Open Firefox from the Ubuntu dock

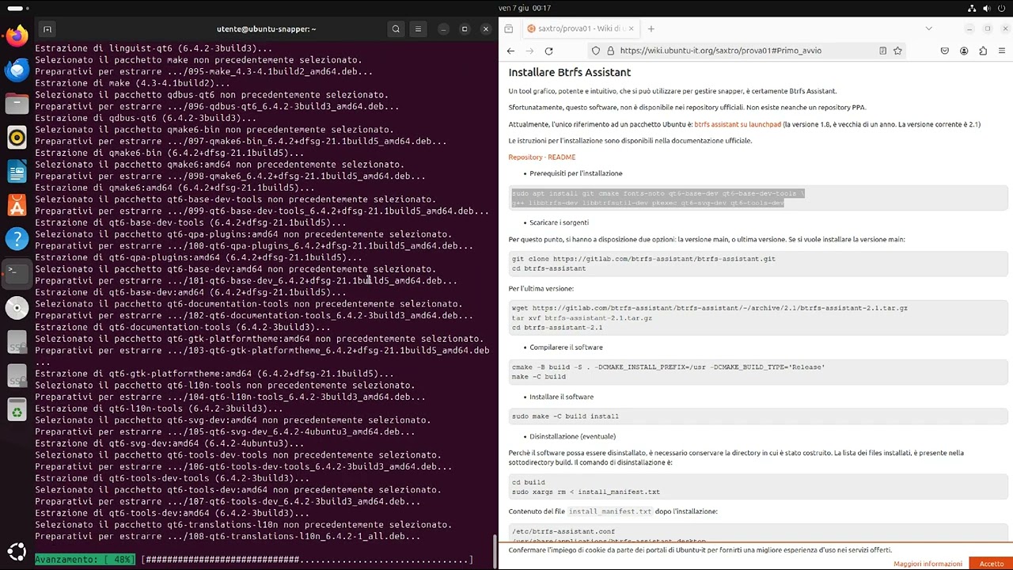point(17,36)
